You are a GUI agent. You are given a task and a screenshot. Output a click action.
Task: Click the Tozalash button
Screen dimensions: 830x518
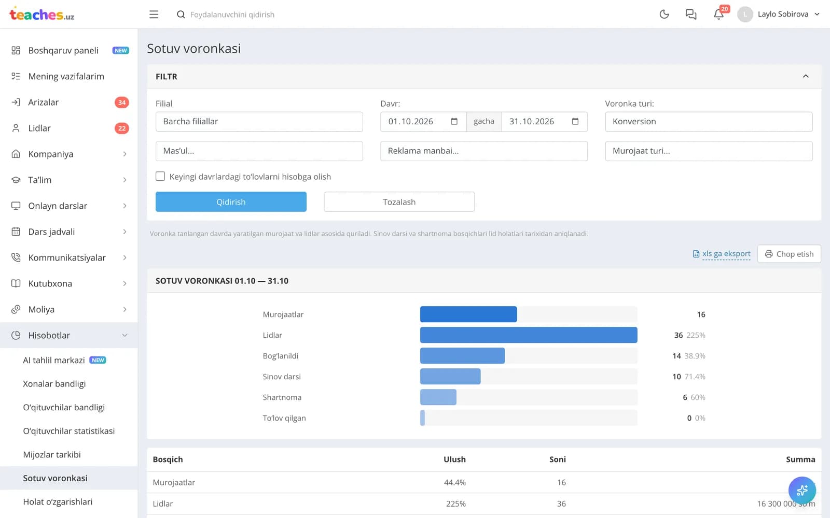pyautogui.click(x=399, y=202)
